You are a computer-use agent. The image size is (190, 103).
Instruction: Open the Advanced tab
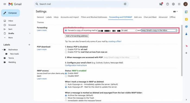pos(163,17)
